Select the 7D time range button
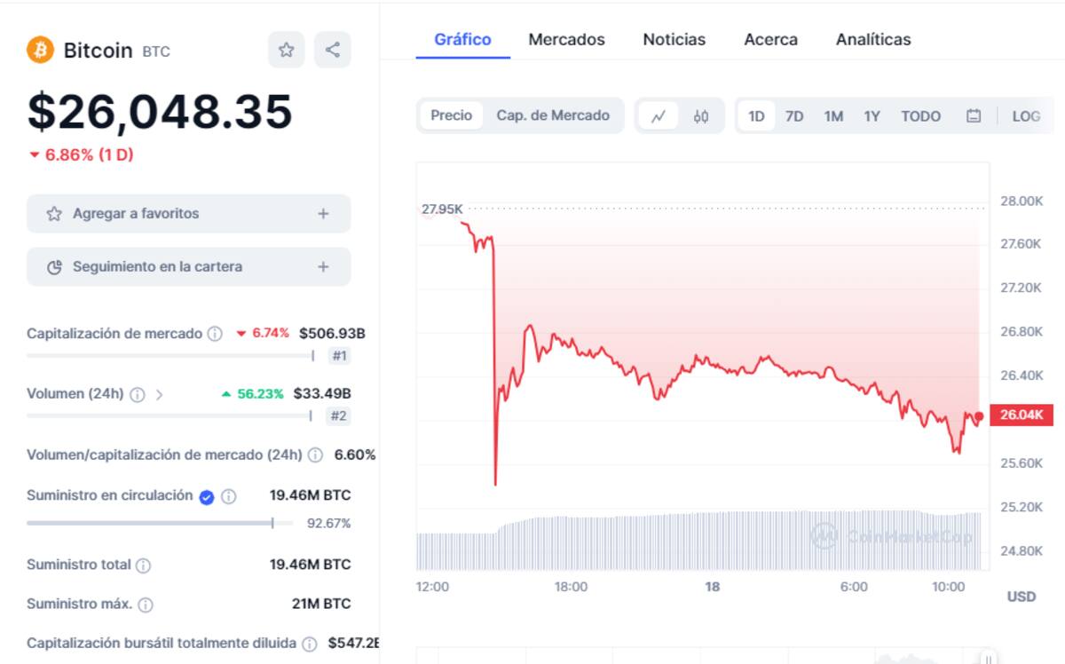This screenshot has width=1065, height=664. coord(794,116)
